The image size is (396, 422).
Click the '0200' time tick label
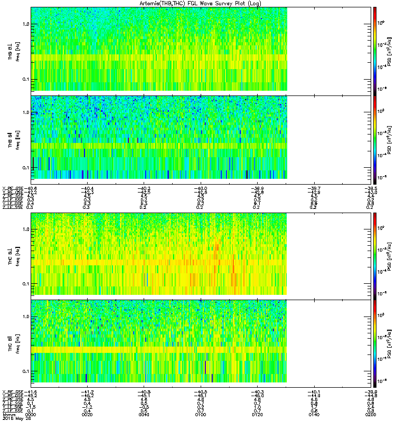[x=371, y=415]
